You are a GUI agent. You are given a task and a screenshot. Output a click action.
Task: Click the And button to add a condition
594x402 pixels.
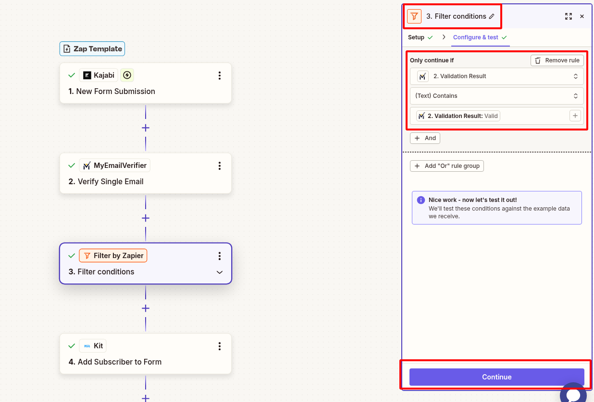[x=425, y=138]
